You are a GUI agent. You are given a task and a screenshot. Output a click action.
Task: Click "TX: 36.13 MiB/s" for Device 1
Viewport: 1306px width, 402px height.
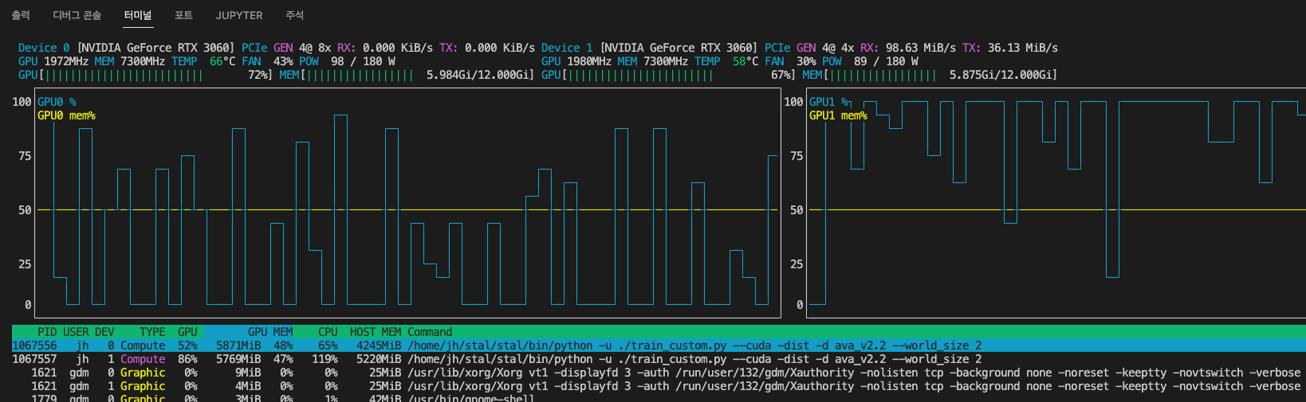(1010, 48)
